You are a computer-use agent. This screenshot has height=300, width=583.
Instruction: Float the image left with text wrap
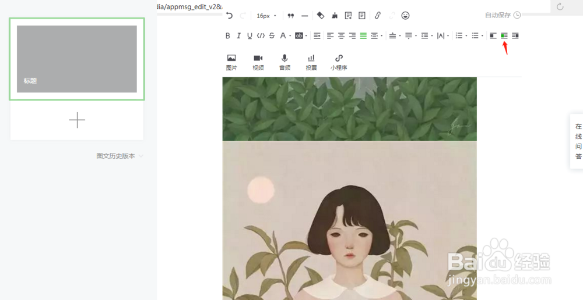coord(493,35)
